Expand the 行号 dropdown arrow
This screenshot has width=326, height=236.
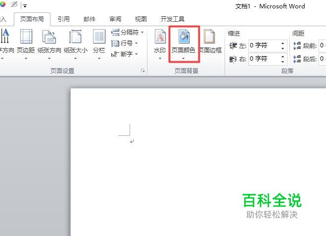tap(137, 43)
